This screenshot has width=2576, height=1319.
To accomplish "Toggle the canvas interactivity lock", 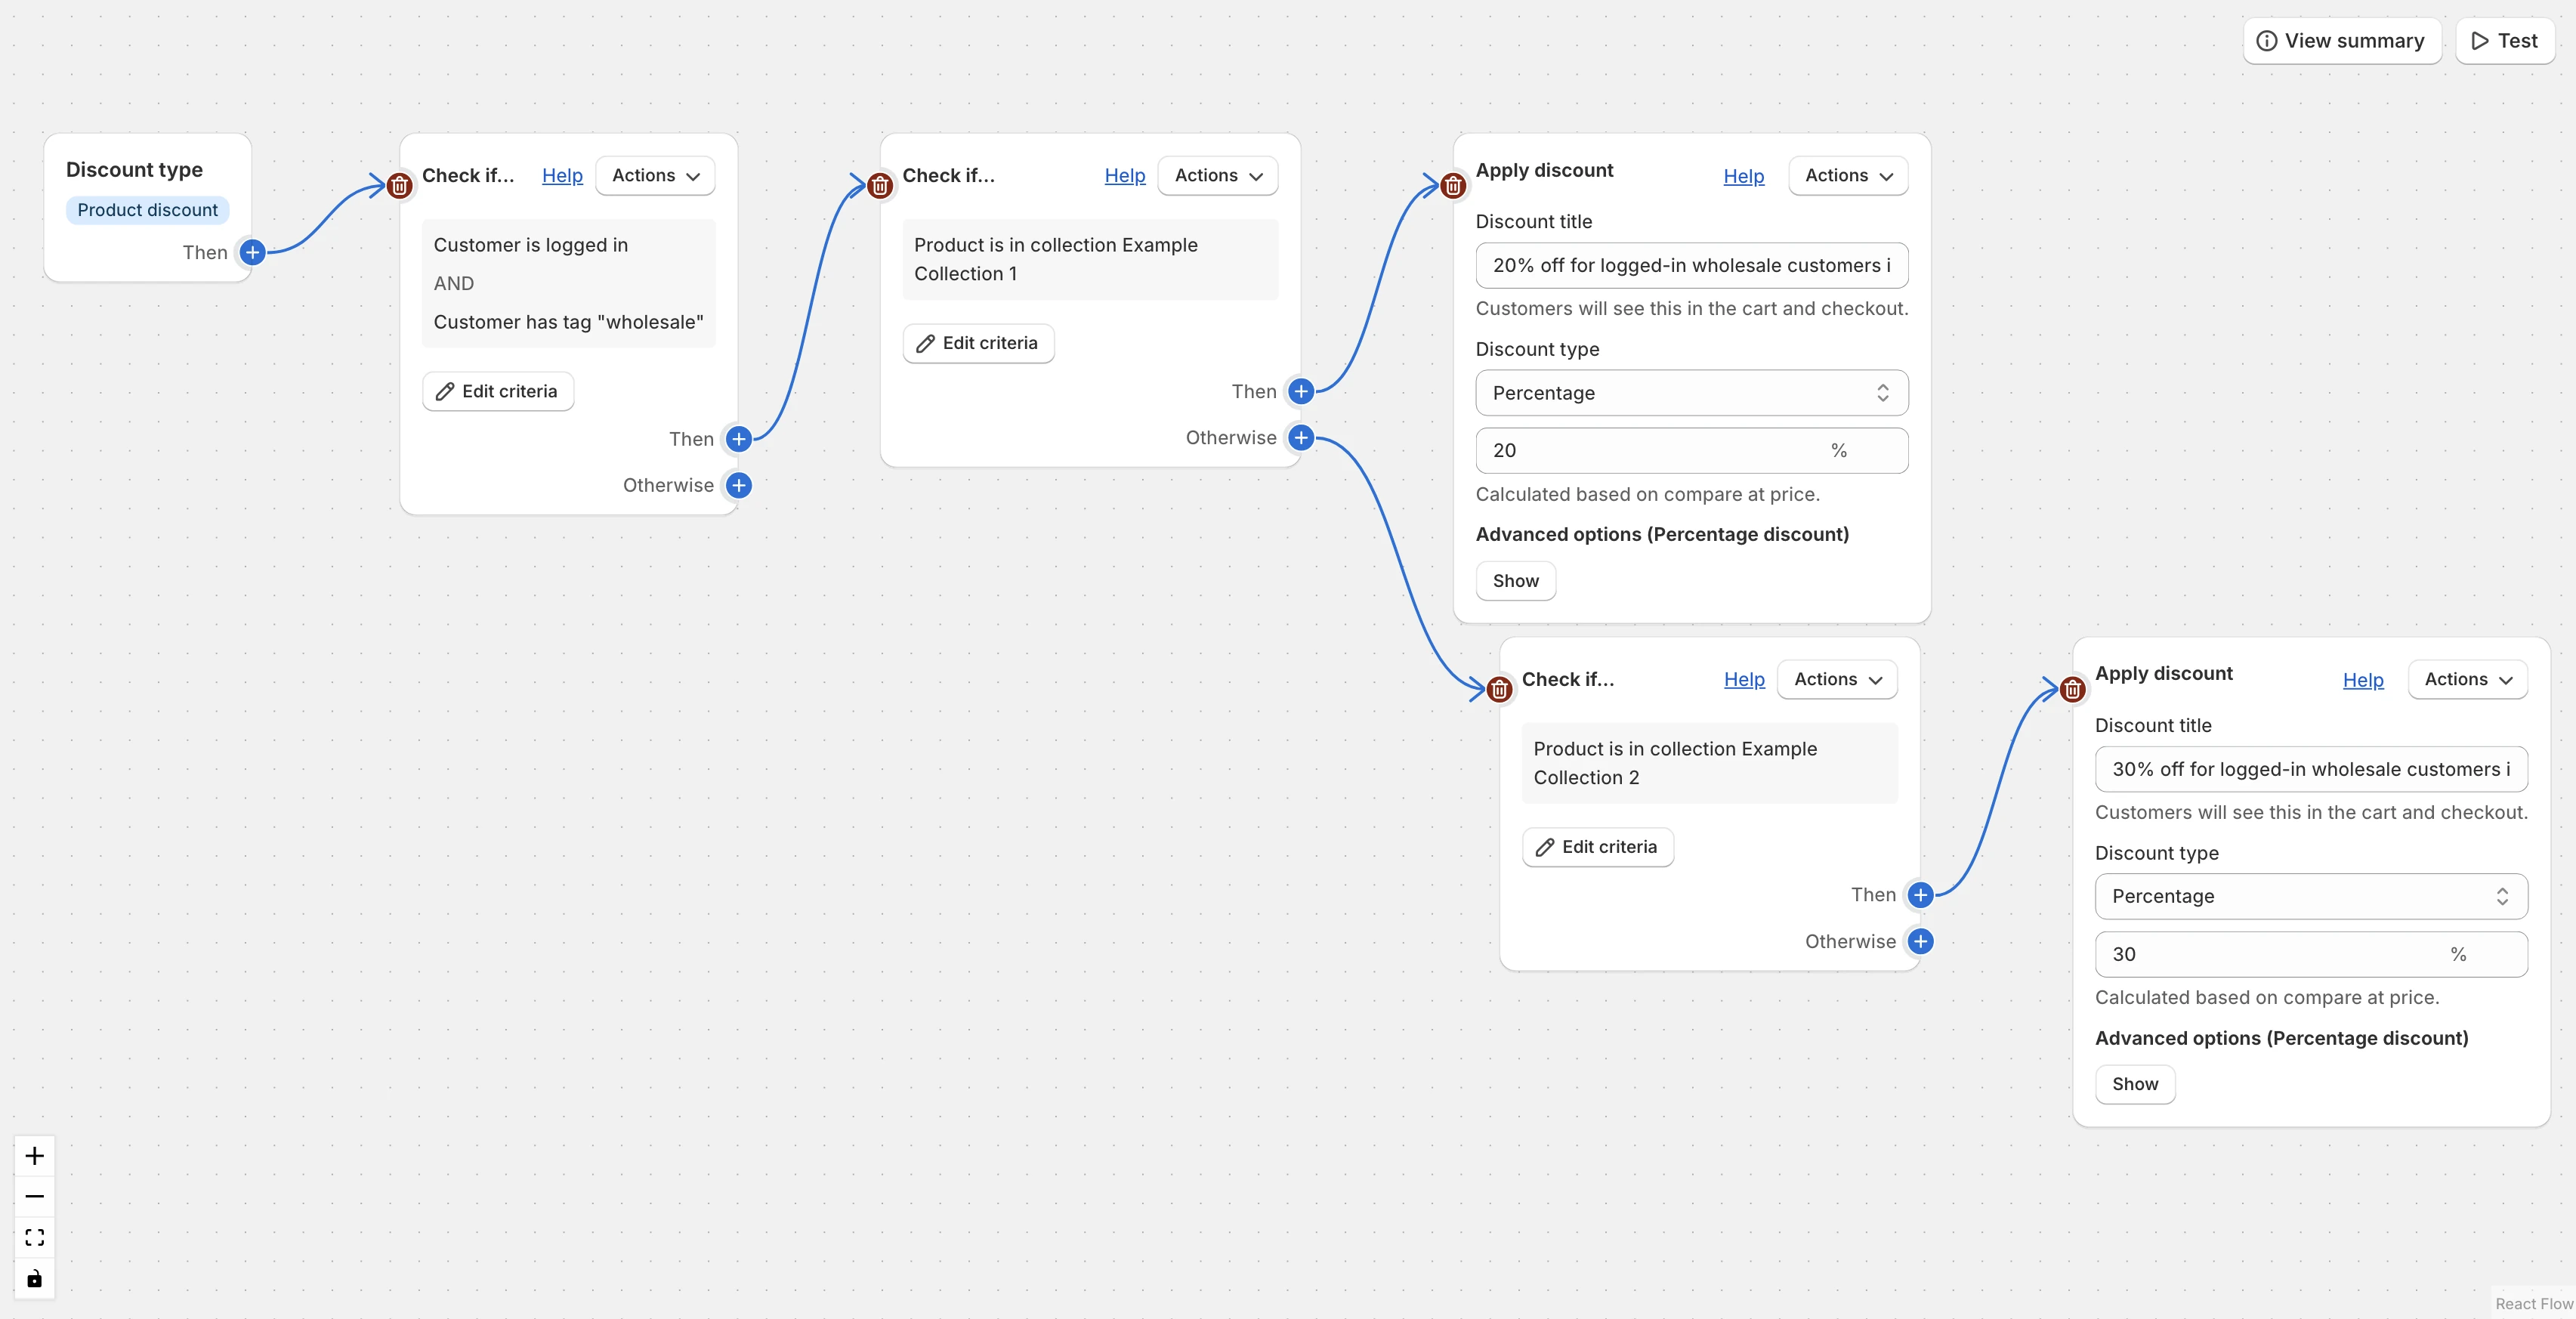I will 34,1278.
